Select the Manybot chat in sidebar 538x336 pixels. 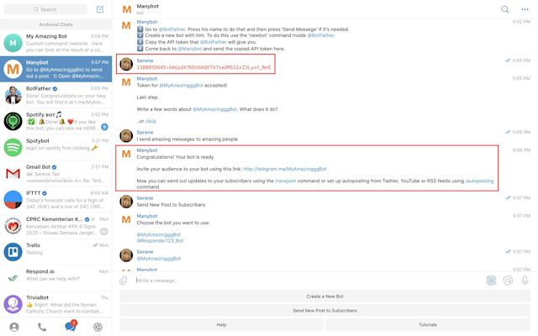(56, 69)
